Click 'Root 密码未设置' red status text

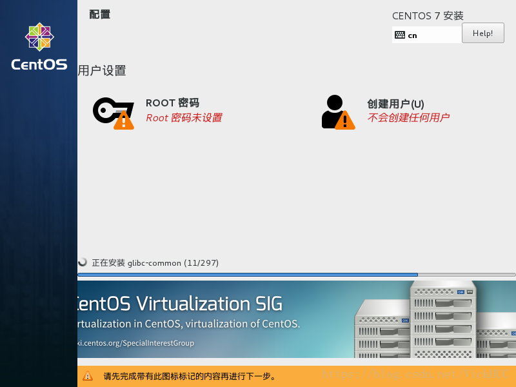click(184, 117)
